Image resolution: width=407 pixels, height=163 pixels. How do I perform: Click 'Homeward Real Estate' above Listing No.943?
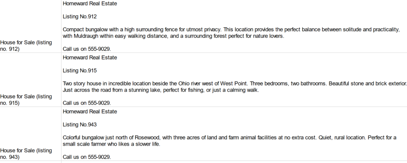tap(90, 112)
